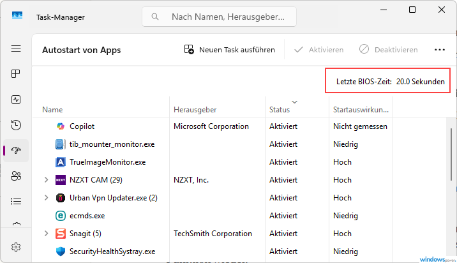Click Nicht gemessen impact for Copilot
The image size is (457, 263).
coord(360,126)
